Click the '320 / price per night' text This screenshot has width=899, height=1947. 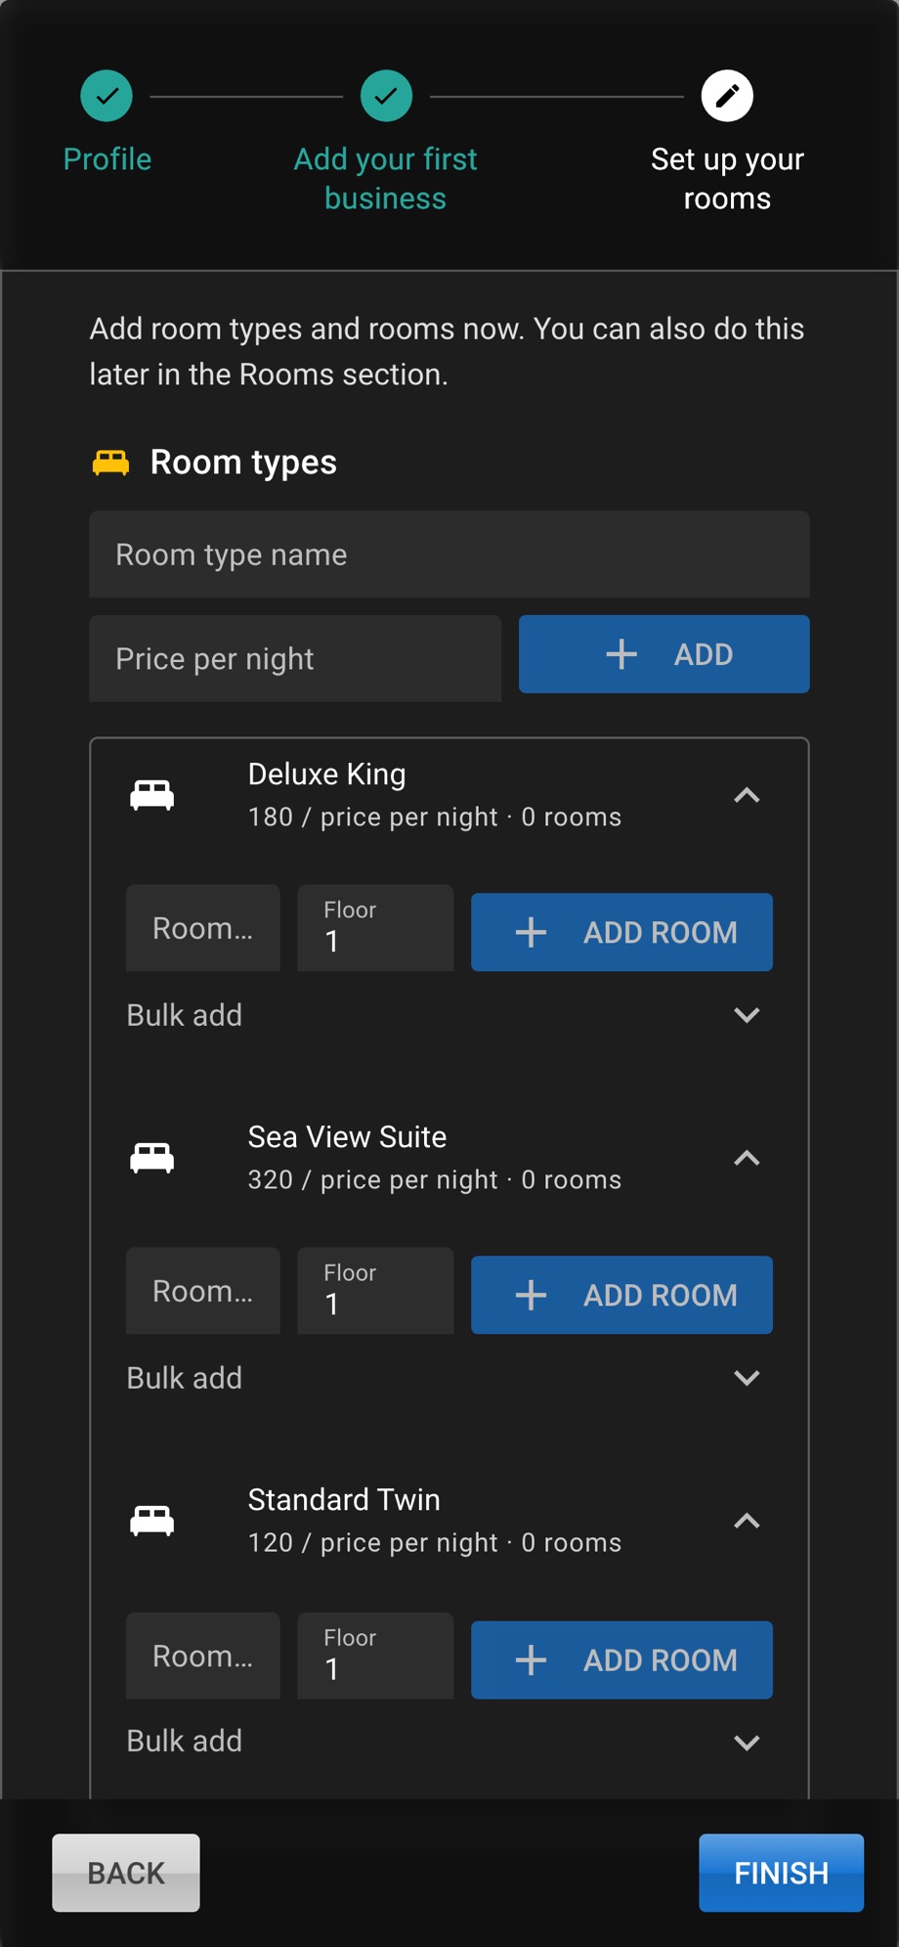tap(373, 1179)
